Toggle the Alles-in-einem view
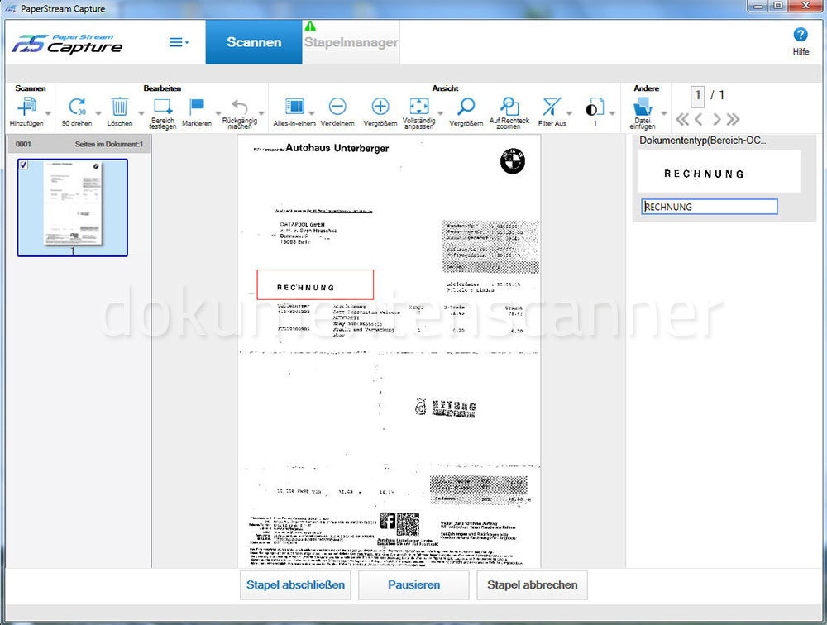Screen dimensions: 827x625 coord(296,107)
